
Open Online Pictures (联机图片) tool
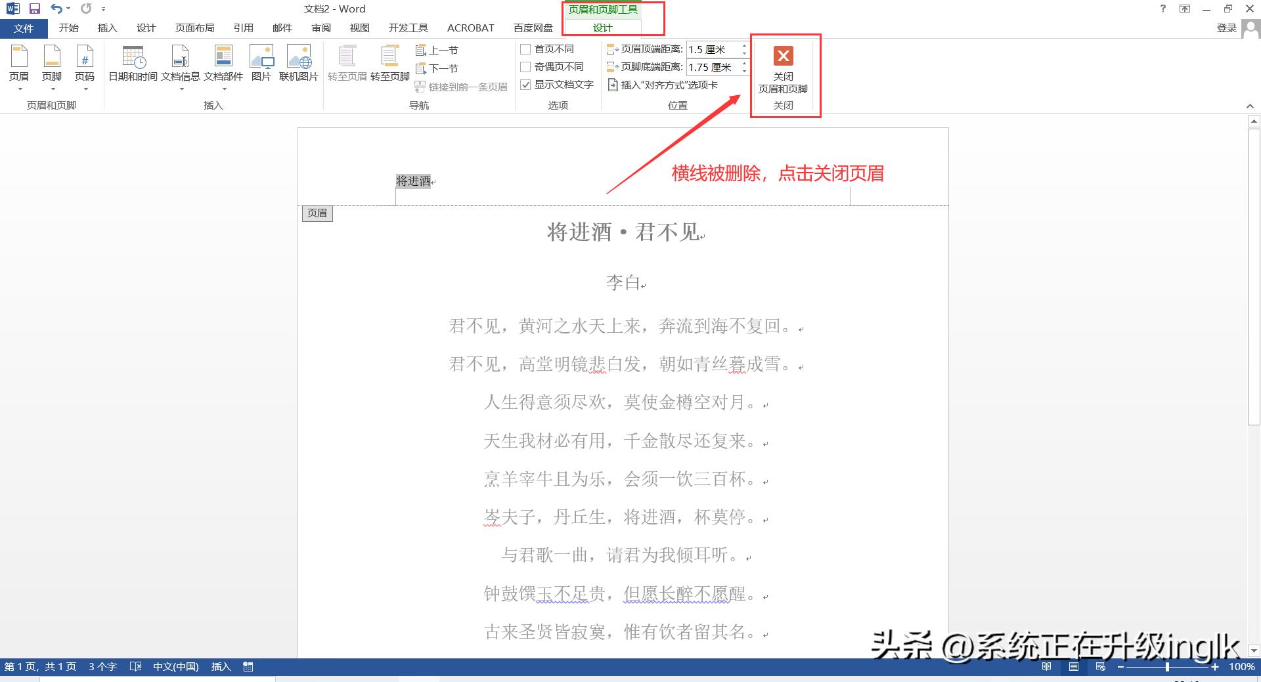pos(298,58)
